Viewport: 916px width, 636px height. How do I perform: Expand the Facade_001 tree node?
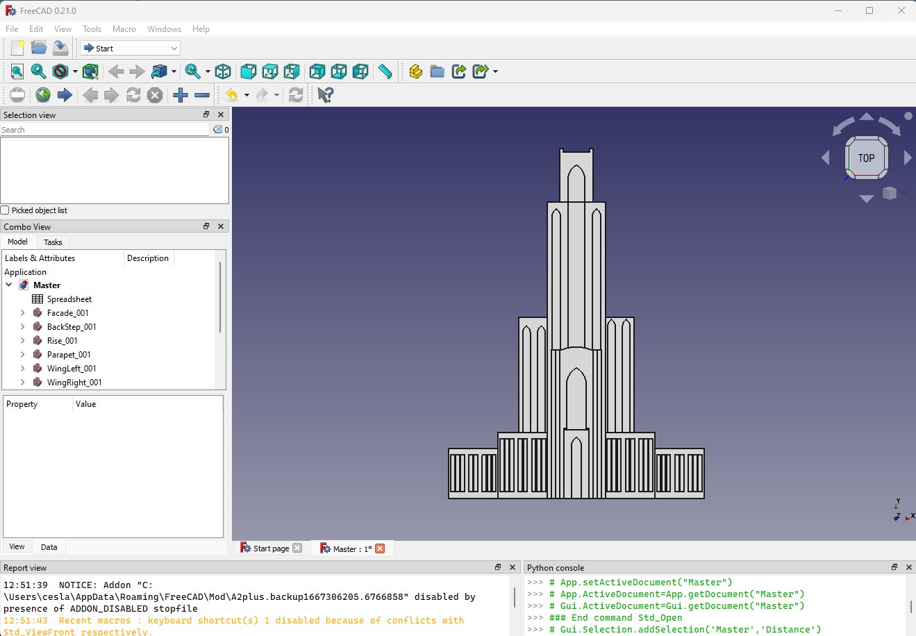(x=22, y=313)
